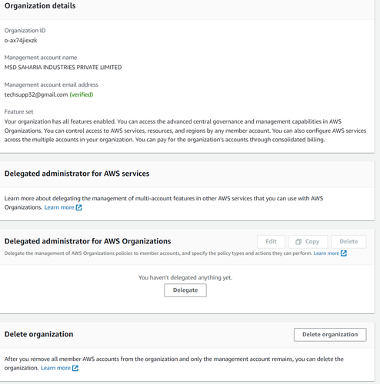This screenshot has height=384, width=380.
Task: Click the Delegate button
Action: click(185, 290)
